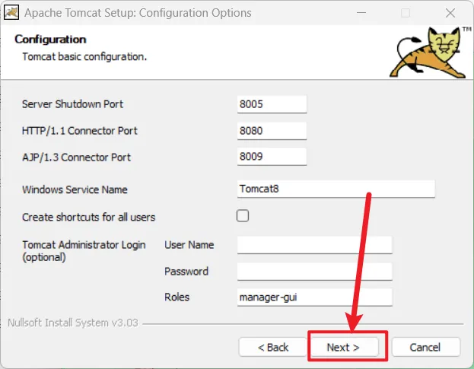Click the 'Windows Service Name' label

click(x=75, y=189)
